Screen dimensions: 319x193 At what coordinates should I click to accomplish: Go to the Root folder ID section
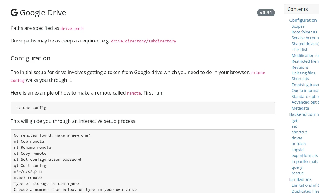tap(304, 32)
